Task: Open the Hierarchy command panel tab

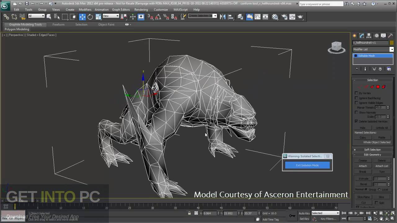Action: pyautogui.click(x=369, y=36)
